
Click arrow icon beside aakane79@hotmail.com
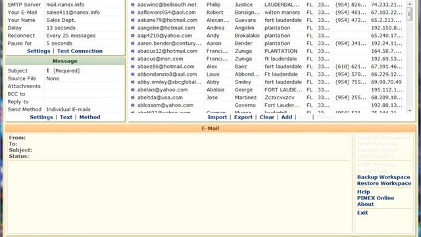coord(133,20)
